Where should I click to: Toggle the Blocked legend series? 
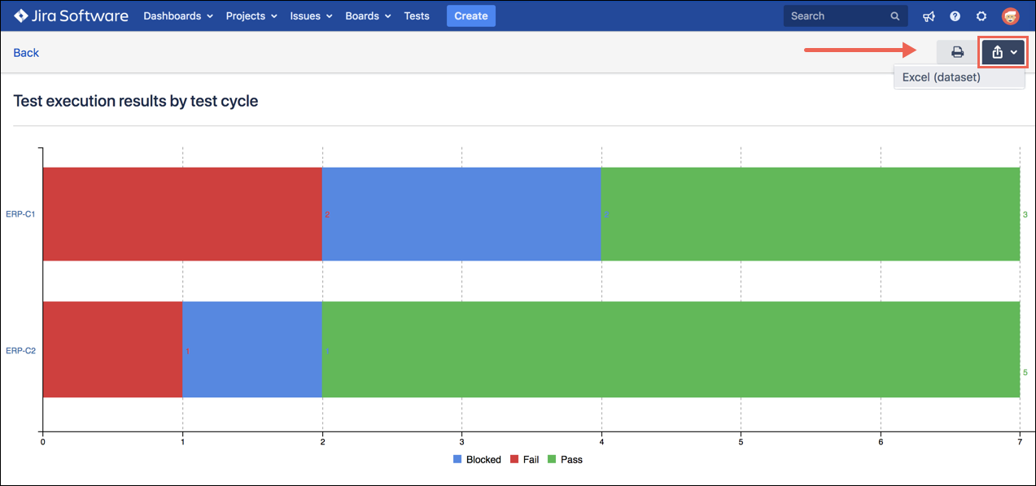pos(477,459)
